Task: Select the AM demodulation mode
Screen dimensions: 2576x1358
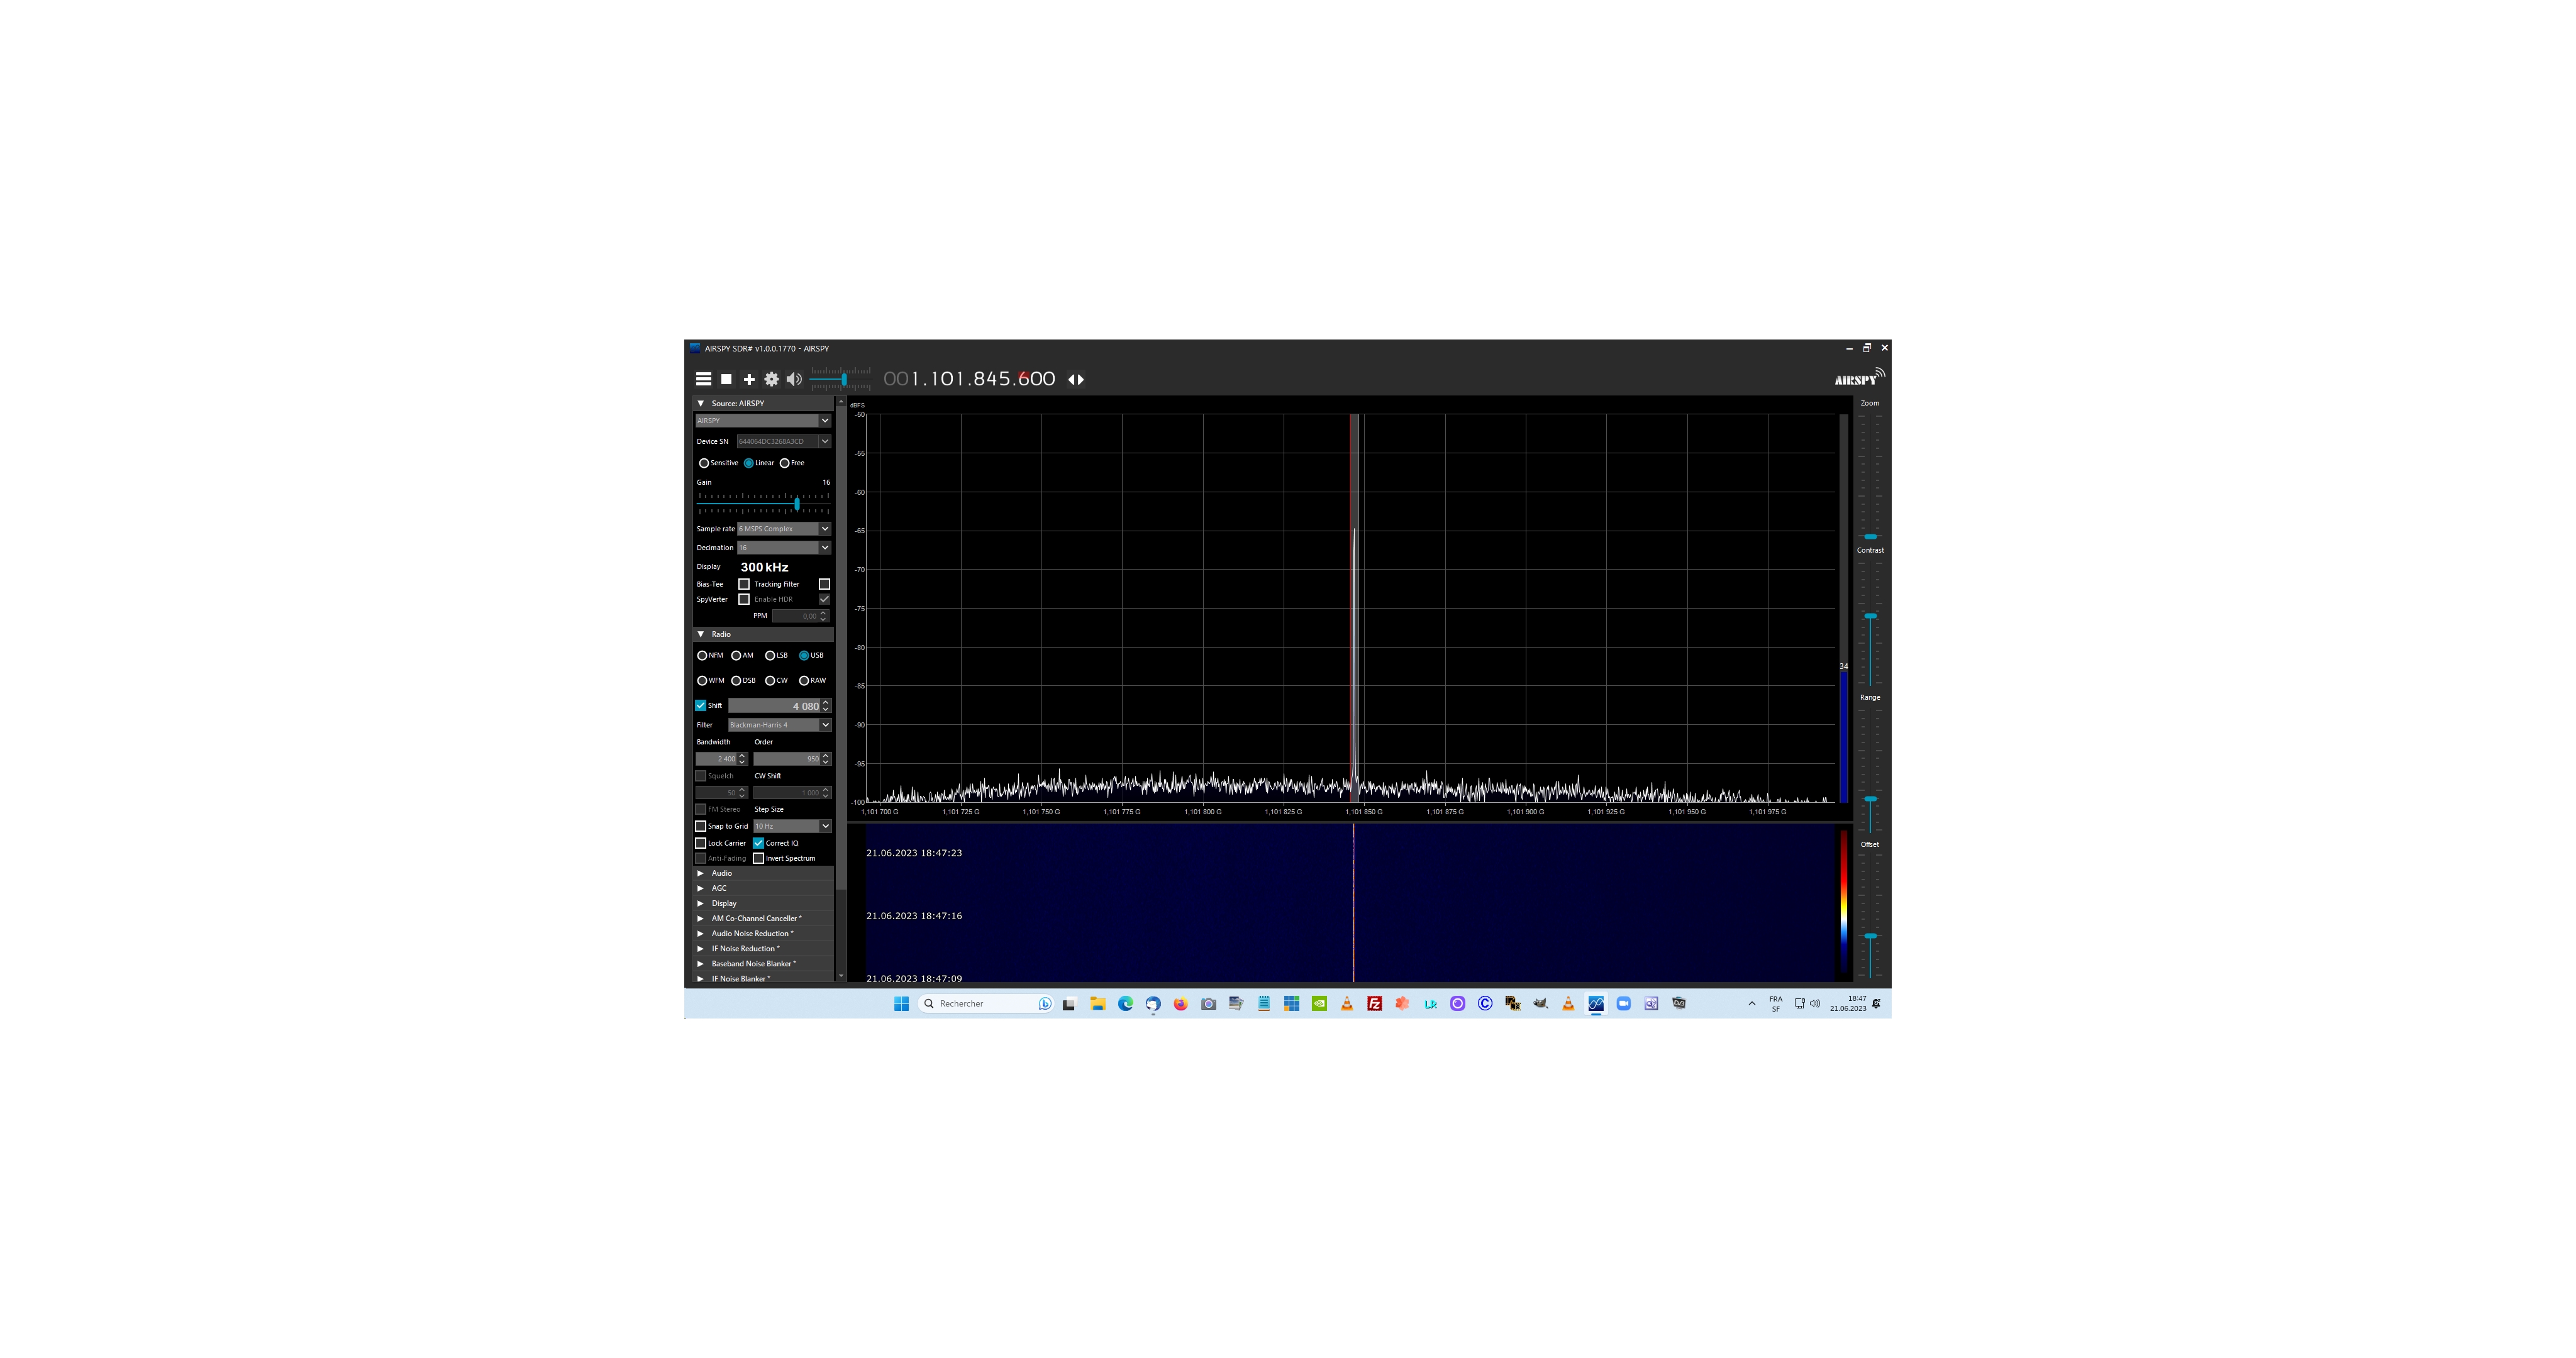Action: coord(736,656)
